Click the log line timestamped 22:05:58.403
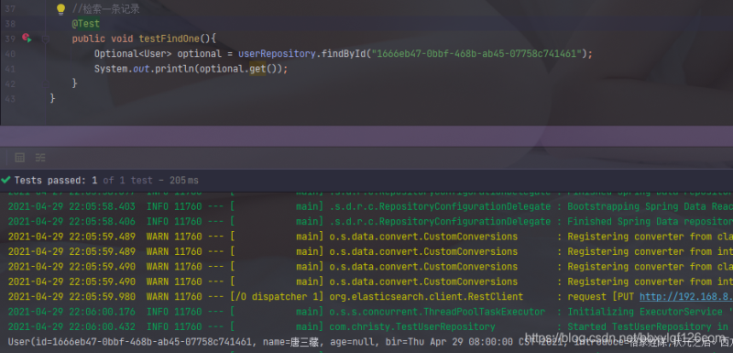Image resolution: width=733 pixels, height=353 pixels. coord(370,206)
